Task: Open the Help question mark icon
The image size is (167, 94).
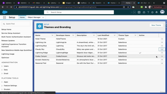Action: (x=148, y=12)
